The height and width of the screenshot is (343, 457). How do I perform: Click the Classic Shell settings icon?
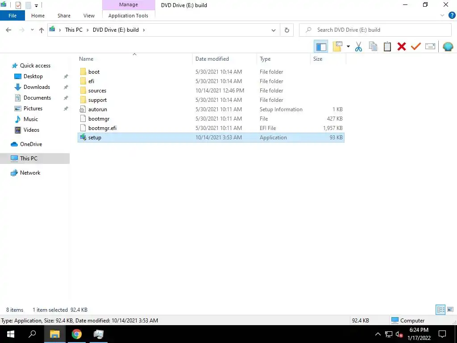[448, 46]
